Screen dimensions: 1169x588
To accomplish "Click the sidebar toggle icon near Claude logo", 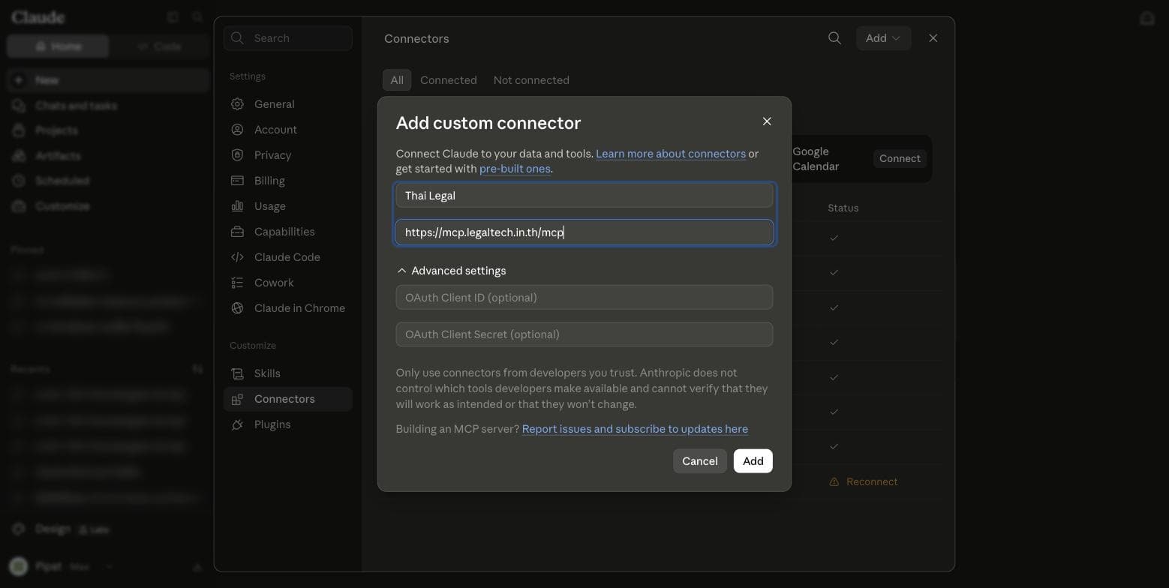I will [x=173, y=17].
